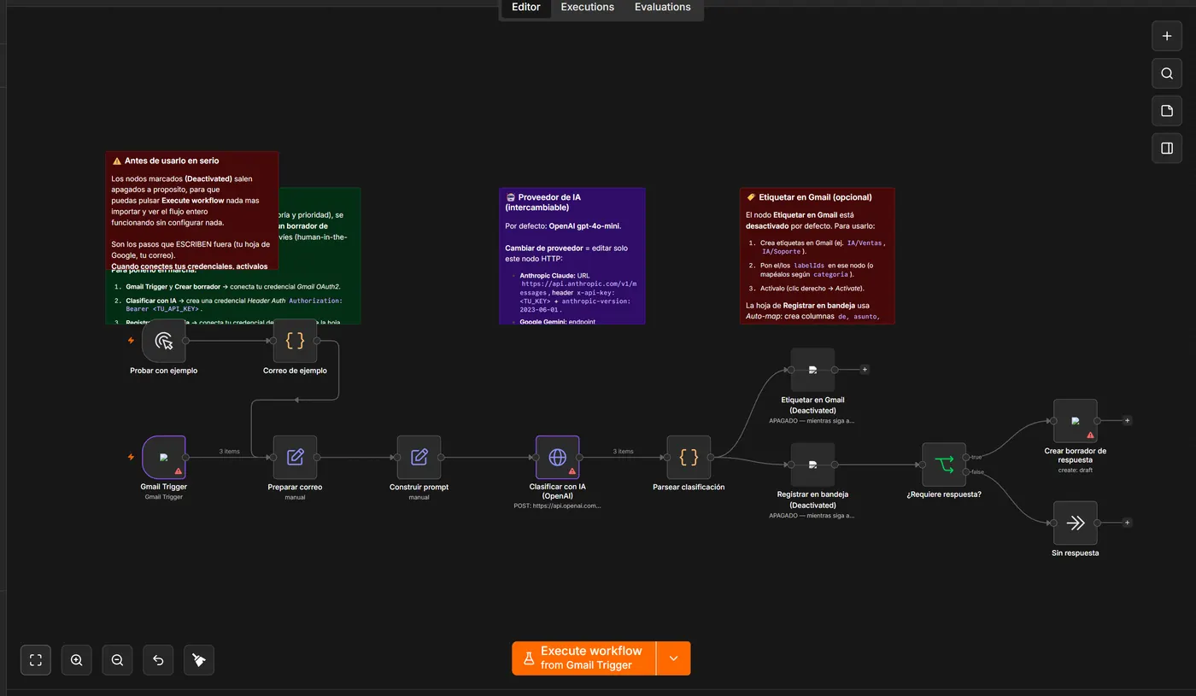Select the Sin respuesta no-op node
This screenshot has height=696, width=1196.
point(1076,523)
